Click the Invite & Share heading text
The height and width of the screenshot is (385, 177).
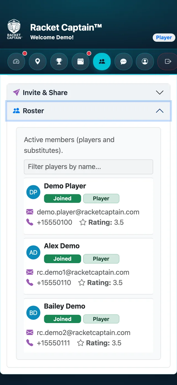pos(45,92)
